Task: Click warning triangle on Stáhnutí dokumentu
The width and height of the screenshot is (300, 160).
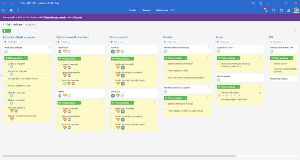Action: point(260,93)
